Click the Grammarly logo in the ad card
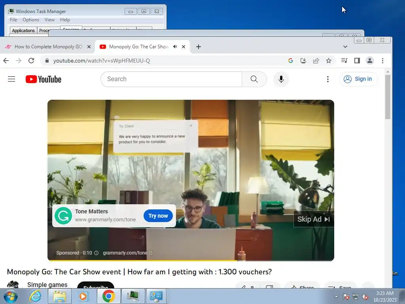The height and width of the screenshot is (304, 405). pos(63,216)
